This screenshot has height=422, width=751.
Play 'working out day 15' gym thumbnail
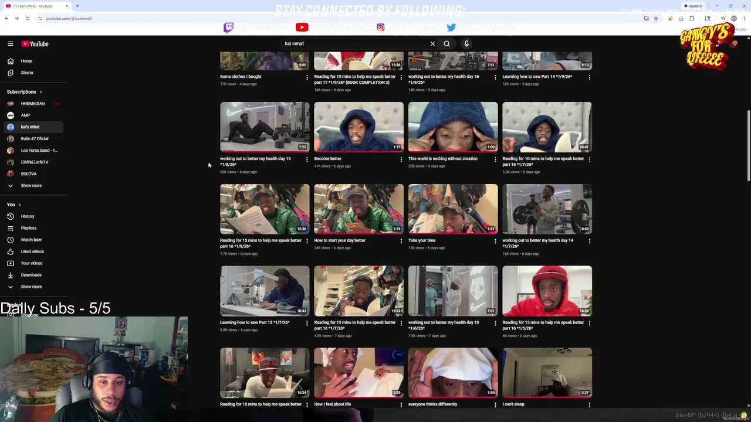click(265, 127)
